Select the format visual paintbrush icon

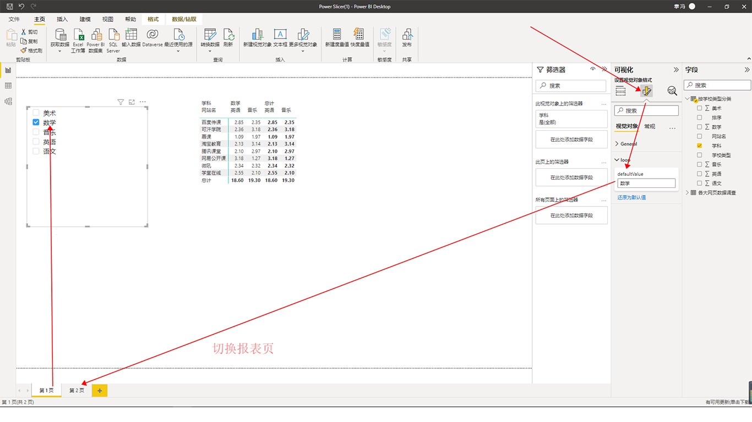tap(646, 91)
